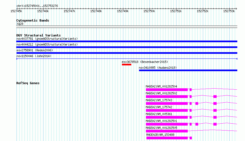This screenshot has width=245, height=141.
Task: Click the RefSeq Genes track title
Action: pyautogui.click(x=28, y=83)
